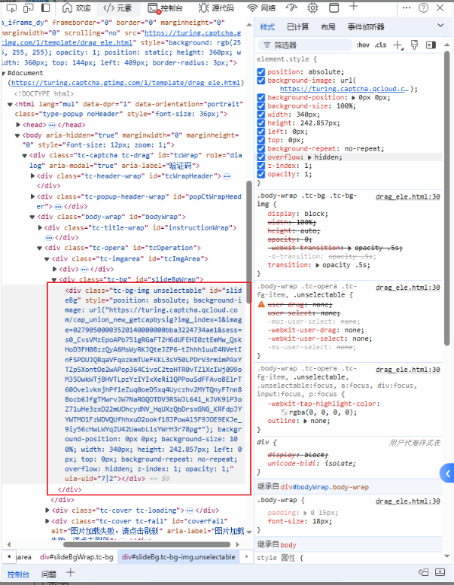This screenshot has height=585, width=454.
Task: Open the iframe src URL link
Action: pos(193,33)
